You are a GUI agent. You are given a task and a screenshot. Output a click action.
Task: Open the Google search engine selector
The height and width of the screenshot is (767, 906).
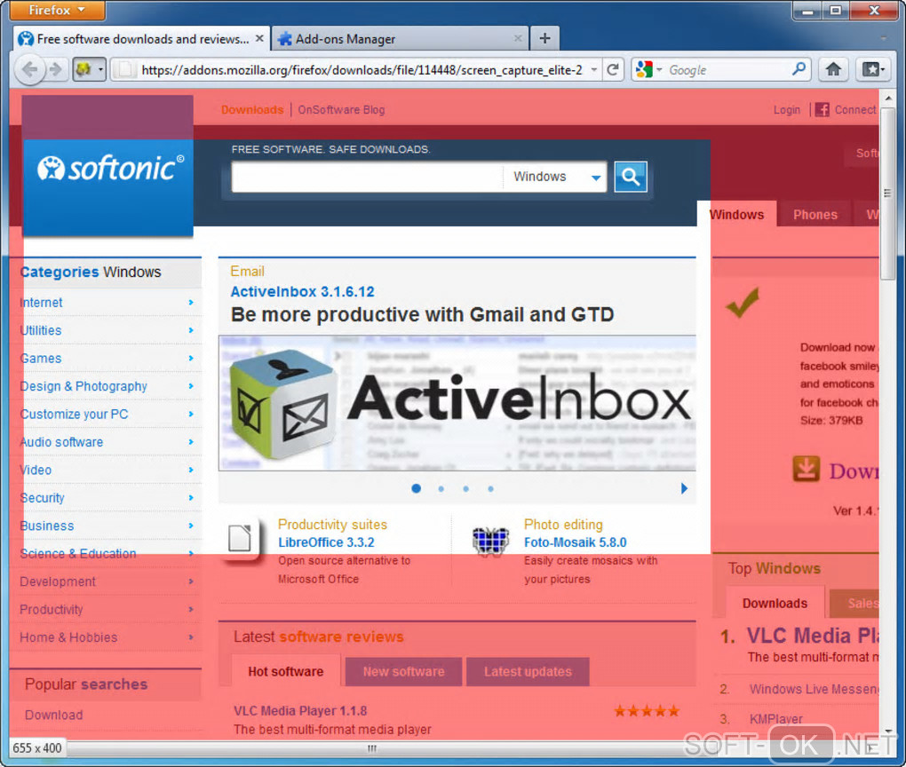648,70
